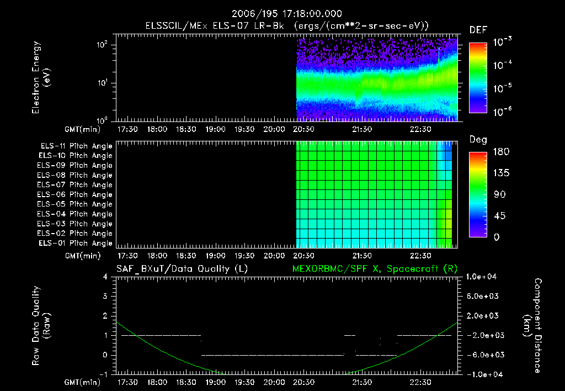Image resolution: width=565 pixels, height=391 pixels.
Task: Click GMT(min) label under the energy spectrogram
Action: [83, 129]
